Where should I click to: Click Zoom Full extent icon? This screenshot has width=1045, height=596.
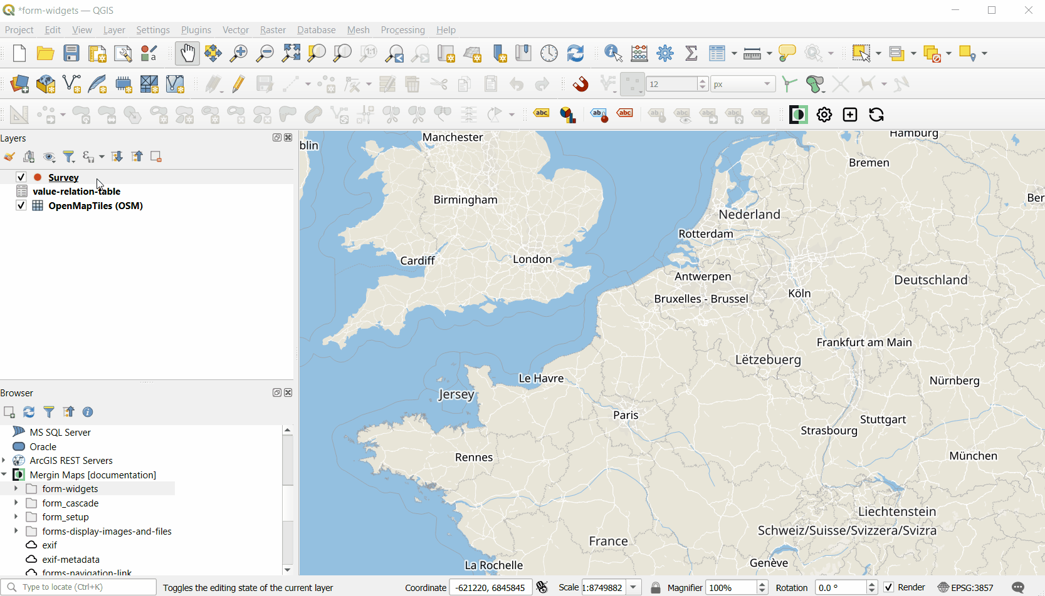291,54
